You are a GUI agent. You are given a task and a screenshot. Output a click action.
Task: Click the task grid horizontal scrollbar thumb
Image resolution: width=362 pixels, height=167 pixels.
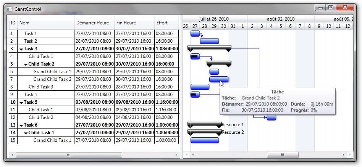(x=69, y=155)
